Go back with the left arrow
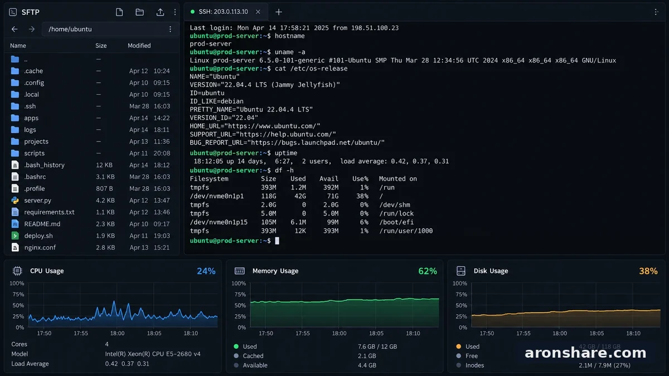Viewport: 669px width, 376px height. tap(14, 29)
